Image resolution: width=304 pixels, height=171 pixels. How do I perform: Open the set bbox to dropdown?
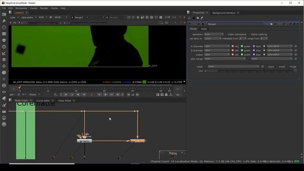pyautogui.click(x=213, y=38)
